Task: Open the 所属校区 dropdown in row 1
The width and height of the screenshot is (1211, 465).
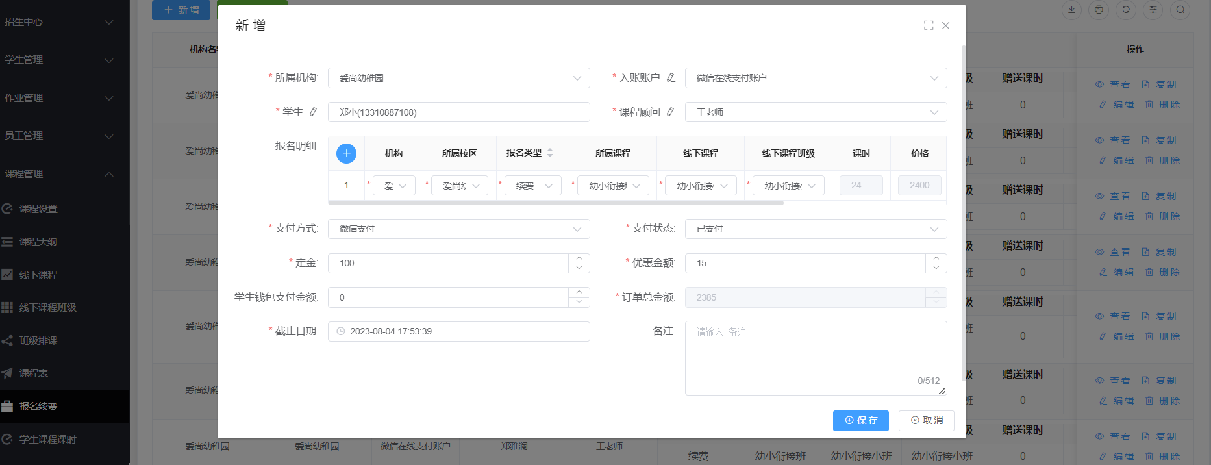Action: click(x=460, y=186)
